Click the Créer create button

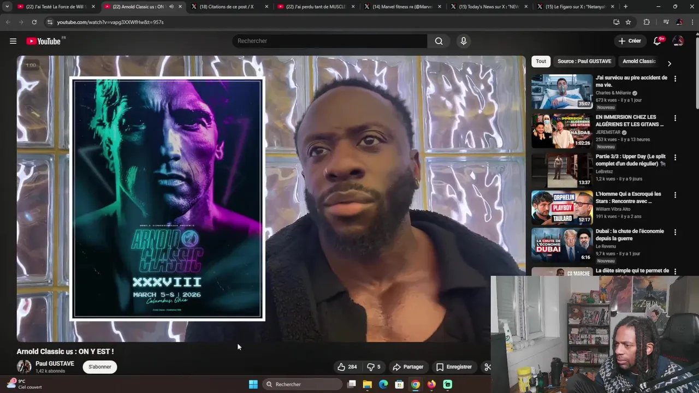630,41
